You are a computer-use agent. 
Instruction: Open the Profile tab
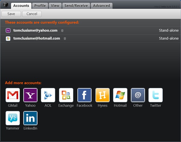[x=40, y=6]
